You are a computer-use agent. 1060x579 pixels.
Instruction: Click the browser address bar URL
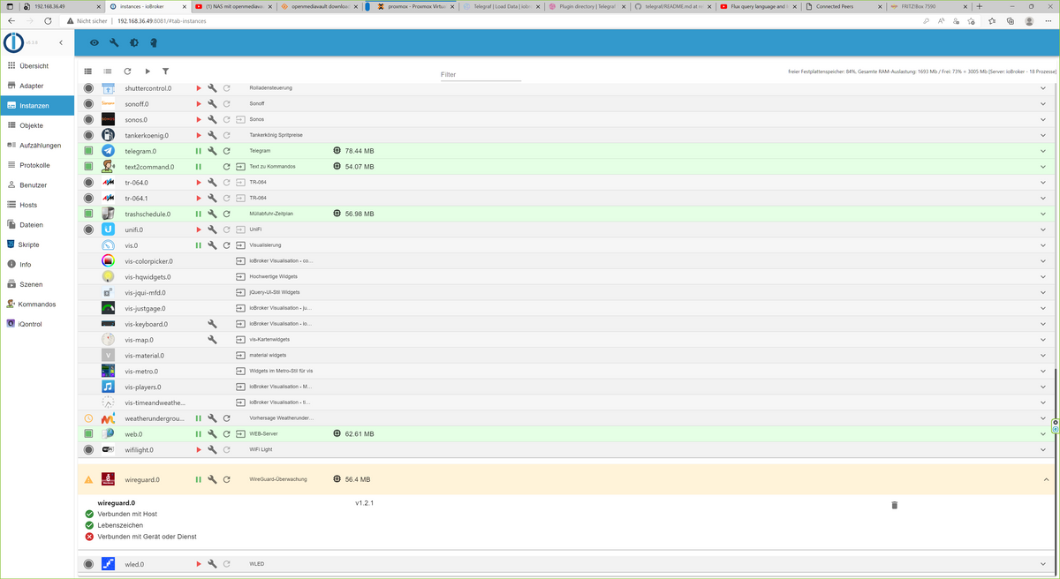coord(161,20)
